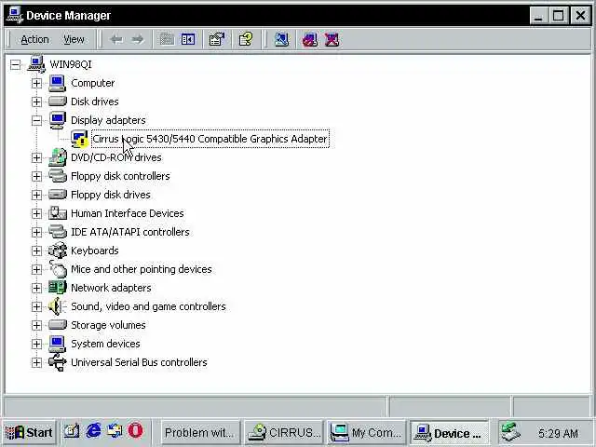
Task: Expand Floppy disk drives category
Action: pos(36,195)
